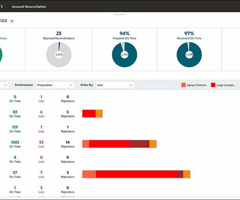This screenshot has height=200, width=240.
Task: Click the 14 Rejections count
Action: pos(67,142)
